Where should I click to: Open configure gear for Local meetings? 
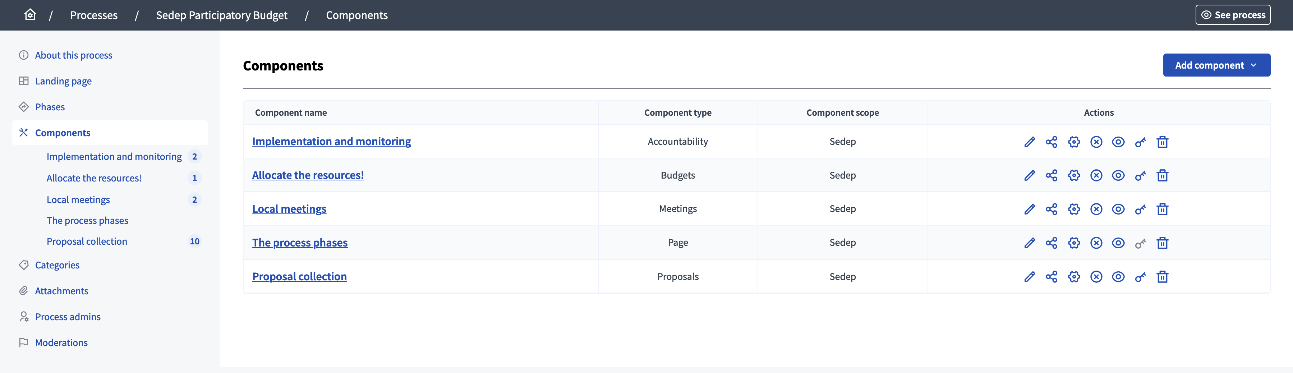[x=1074, y=209]
